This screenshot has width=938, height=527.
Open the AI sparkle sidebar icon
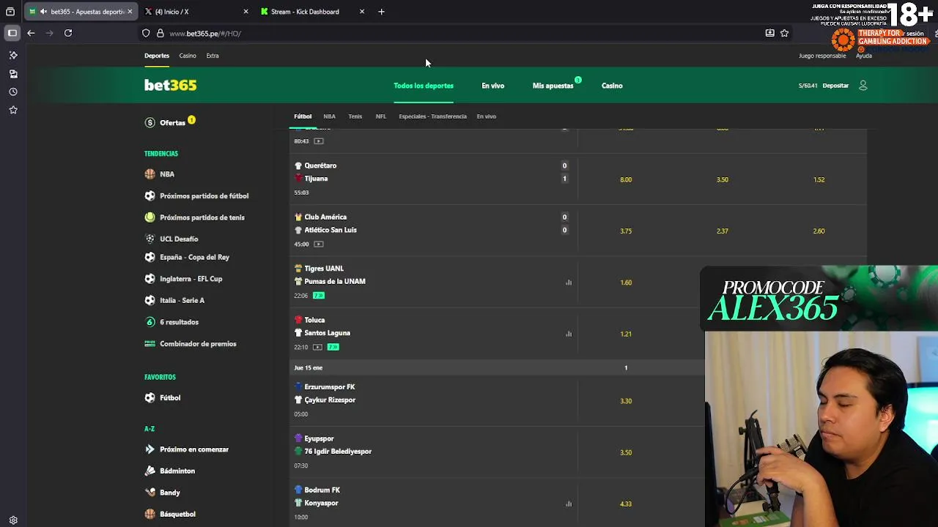(13, 56)
